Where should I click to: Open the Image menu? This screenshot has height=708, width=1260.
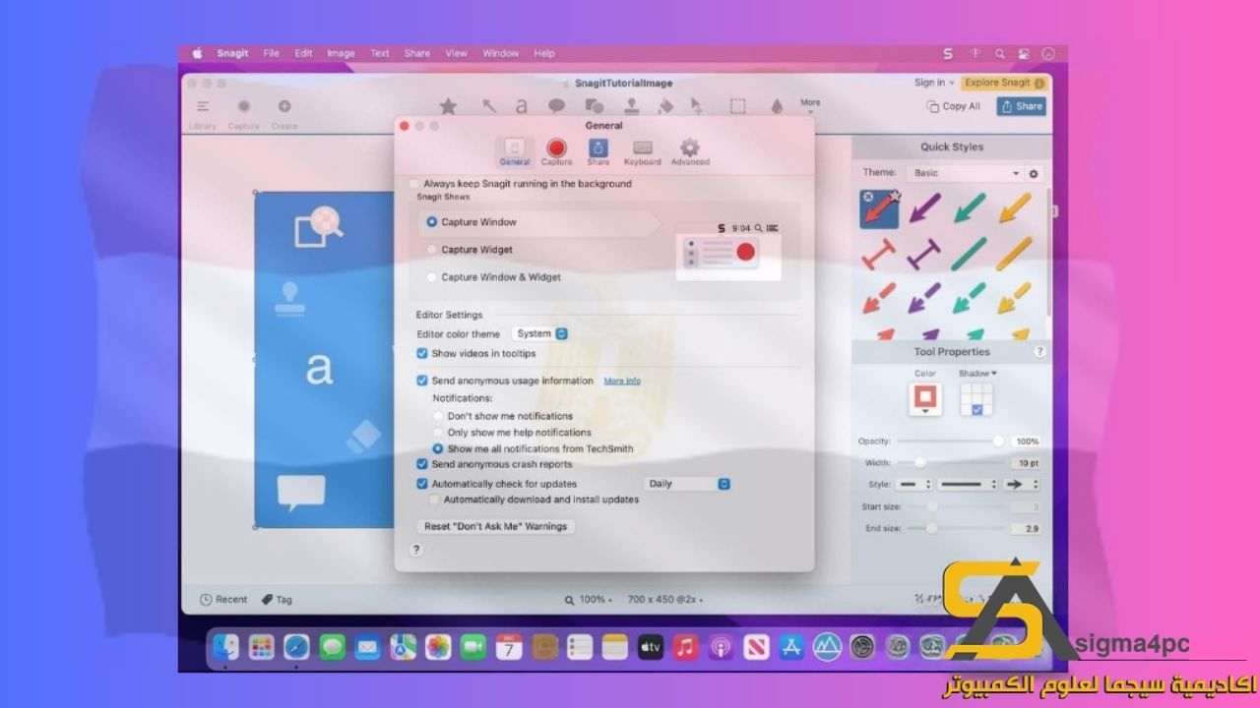click(341, 54)
